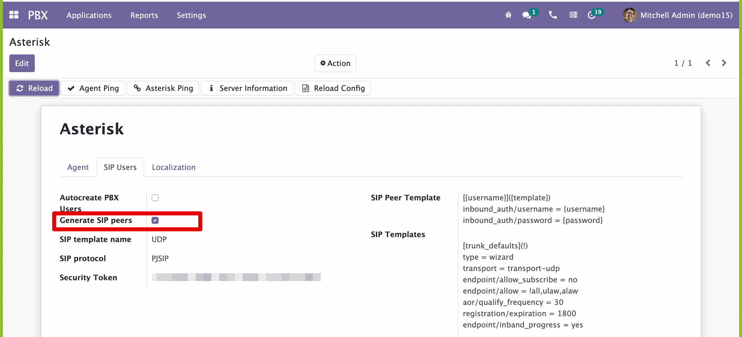Click the blurred Security Token value

pos(236,277)
